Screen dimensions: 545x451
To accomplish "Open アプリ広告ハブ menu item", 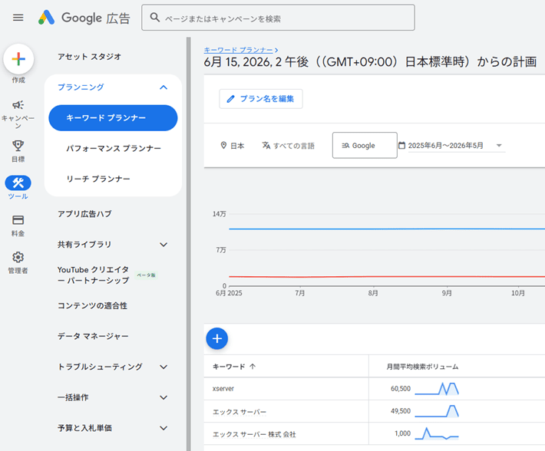I will click(84, 214).
